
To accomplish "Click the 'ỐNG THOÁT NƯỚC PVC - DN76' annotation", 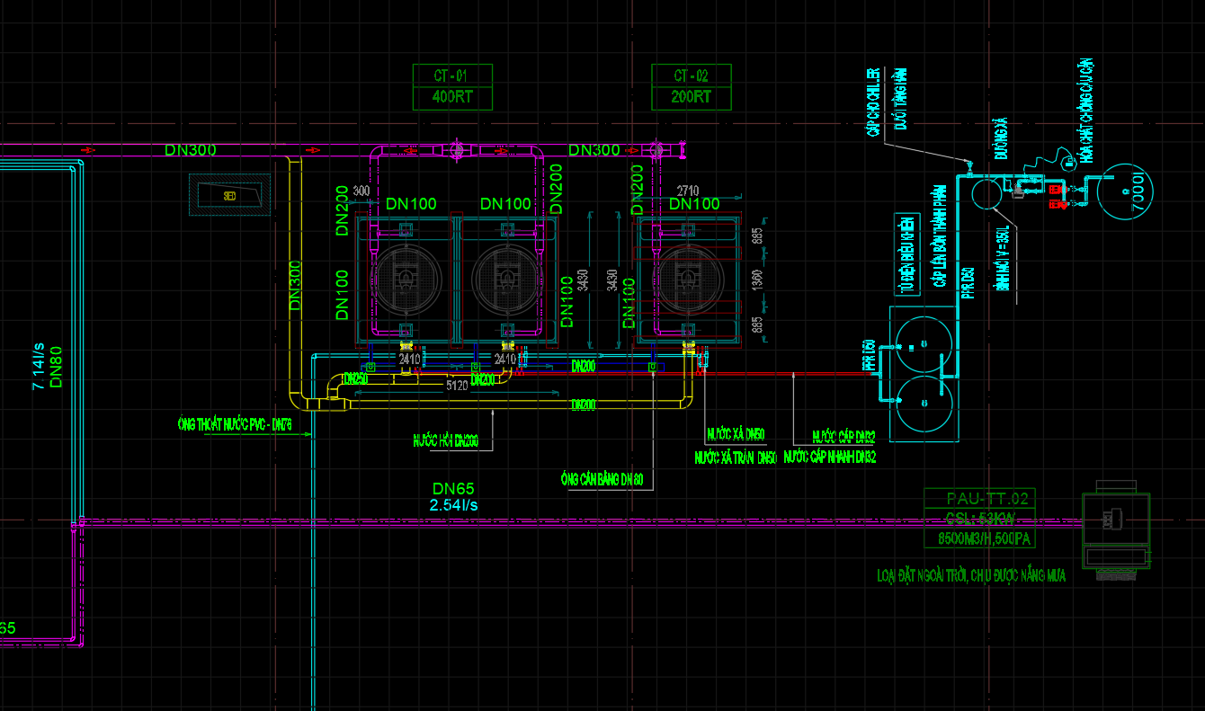I will [235, 422].
